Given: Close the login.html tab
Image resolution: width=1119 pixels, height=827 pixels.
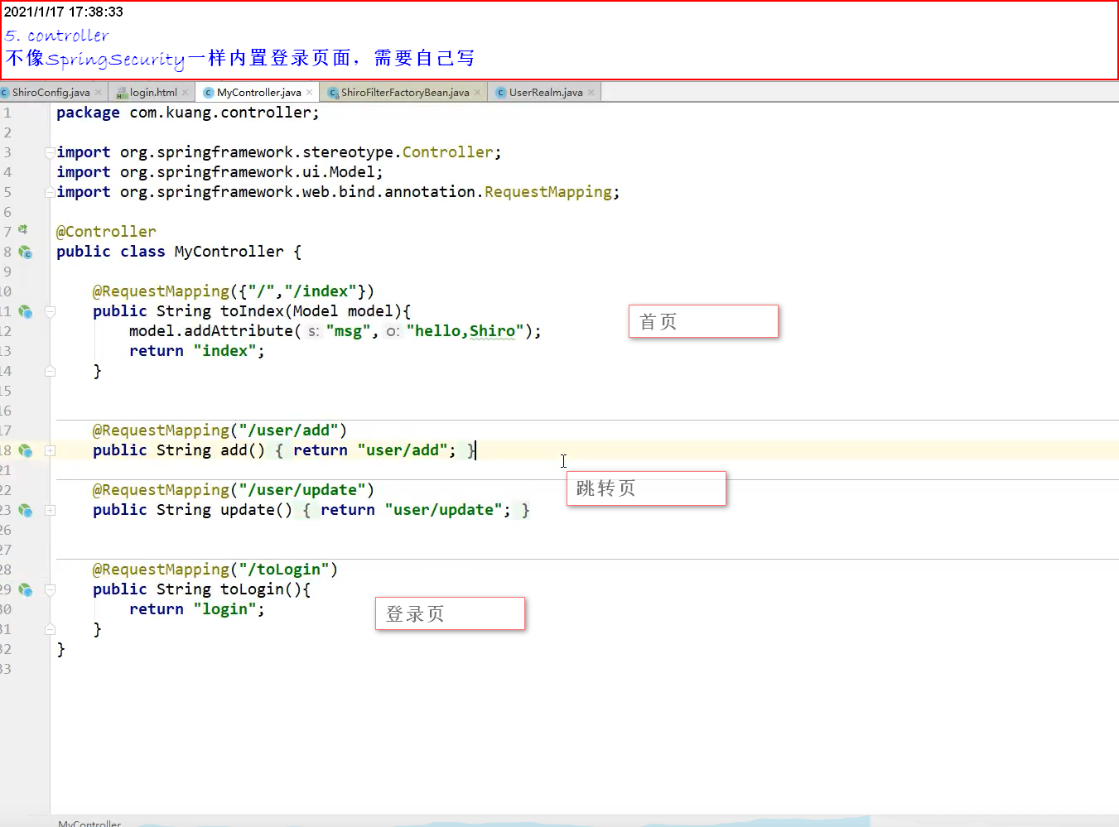Looking at the screenshot, I should pos(186,93).
